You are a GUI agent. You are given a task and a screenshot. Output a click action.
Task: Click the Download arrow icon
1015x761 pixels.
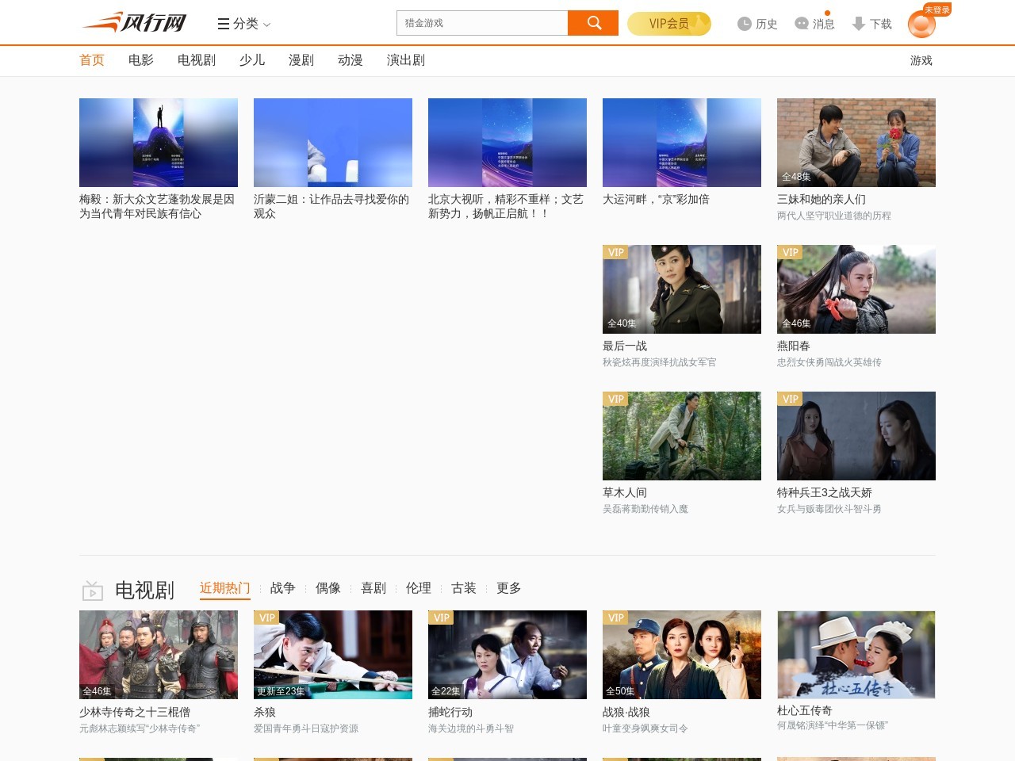click(858, 24)
